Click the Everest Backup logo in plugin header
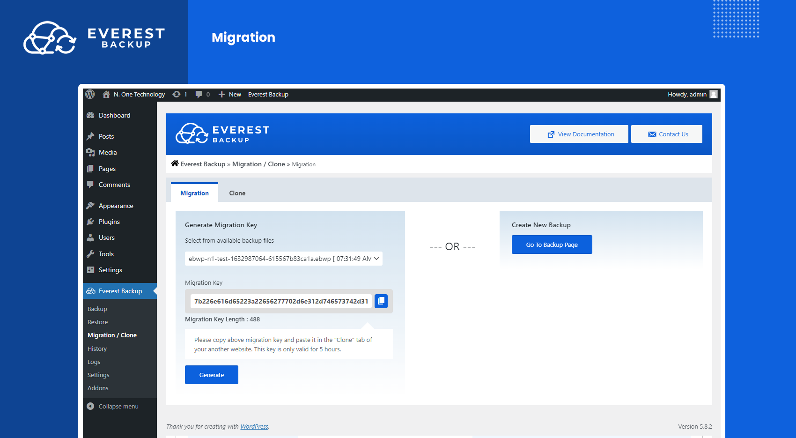This screenshot has width=796, height=438. 222,134
